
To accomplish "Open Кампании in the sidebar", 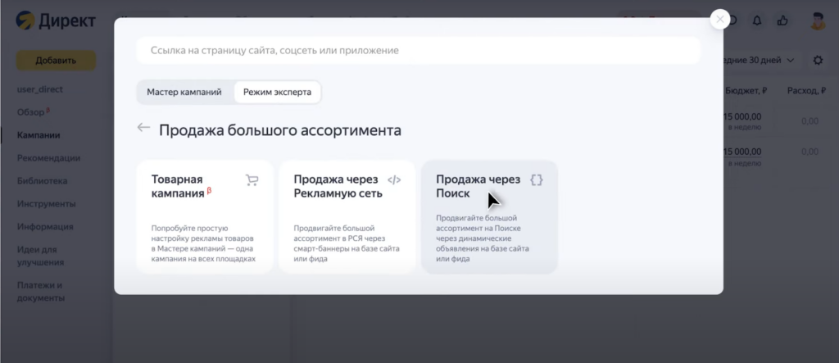I will pyautogui.click(x=39, y=135).
